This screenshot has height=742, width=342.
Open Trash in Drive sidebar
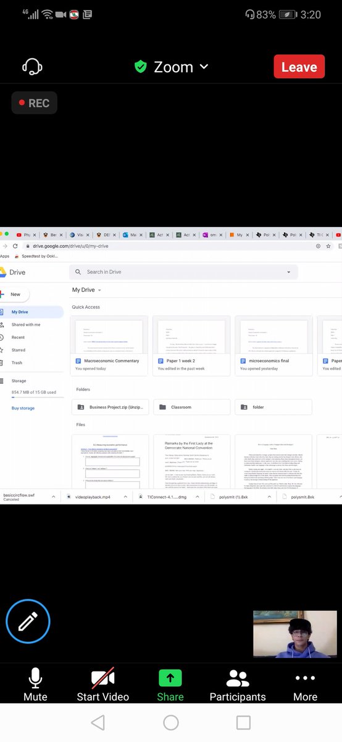click(x=17, y=363)
